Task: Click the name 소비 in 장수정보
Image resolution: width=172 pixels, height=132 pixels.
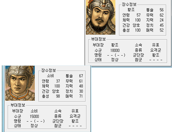Action: 50,76
